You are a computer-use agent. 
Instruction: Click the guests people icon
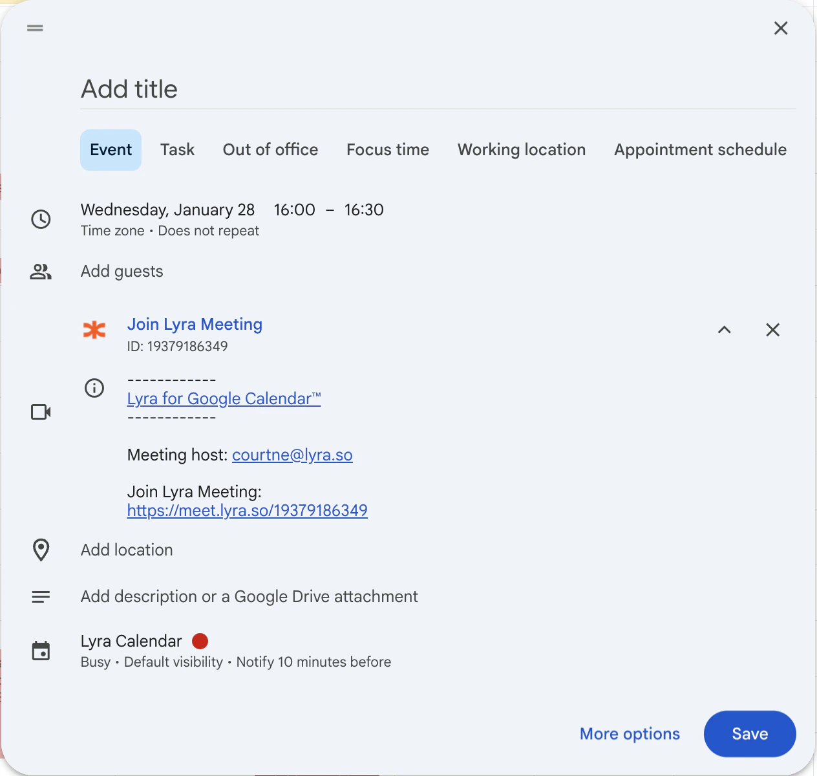41,272
